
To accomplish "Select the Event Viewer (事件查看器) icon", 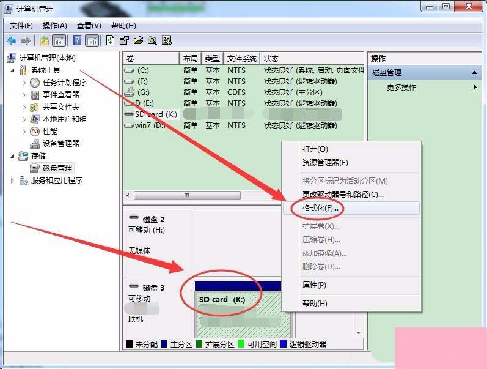I will [x=35, y=95].
